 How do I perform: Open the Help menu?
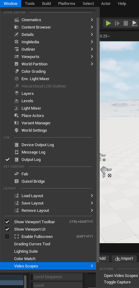coord(122,3)
